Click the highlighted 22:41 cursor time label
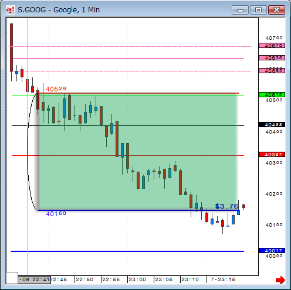This screenshot has height=290, width=291. tap(34, 279)
